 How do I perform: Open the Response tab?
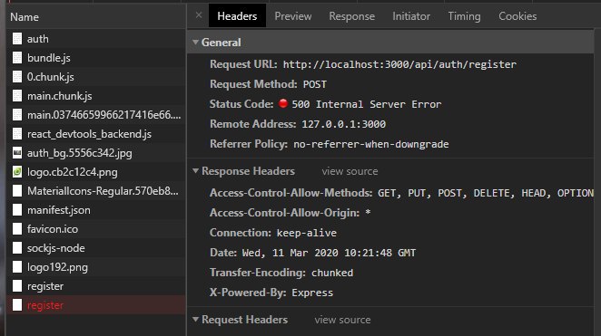352,16
